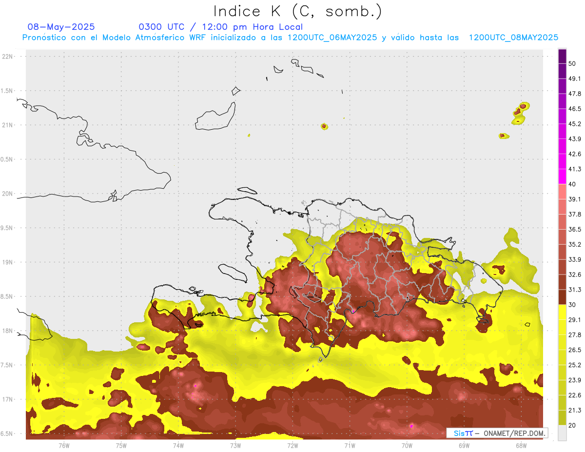Viewport: 585px width, 452px height.
Task: Click the "33.9" value on the color scale
Action: [x=575, y=259]
